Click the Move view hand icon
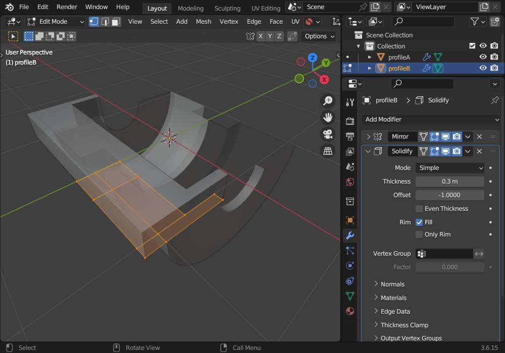Image resolution: width=505 pixels, height=353 pixels. (328, 117)
